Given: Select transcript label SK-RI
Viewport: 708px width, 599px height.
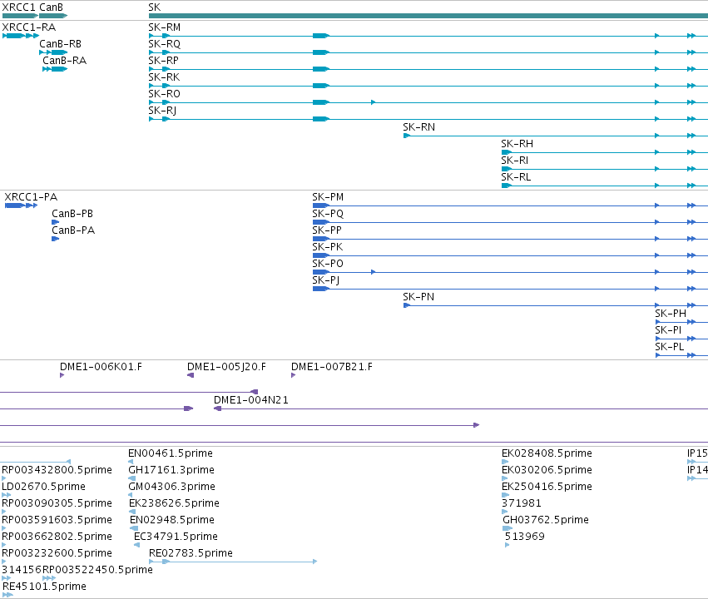Looking at the screenshot, I should pos(514,161).
